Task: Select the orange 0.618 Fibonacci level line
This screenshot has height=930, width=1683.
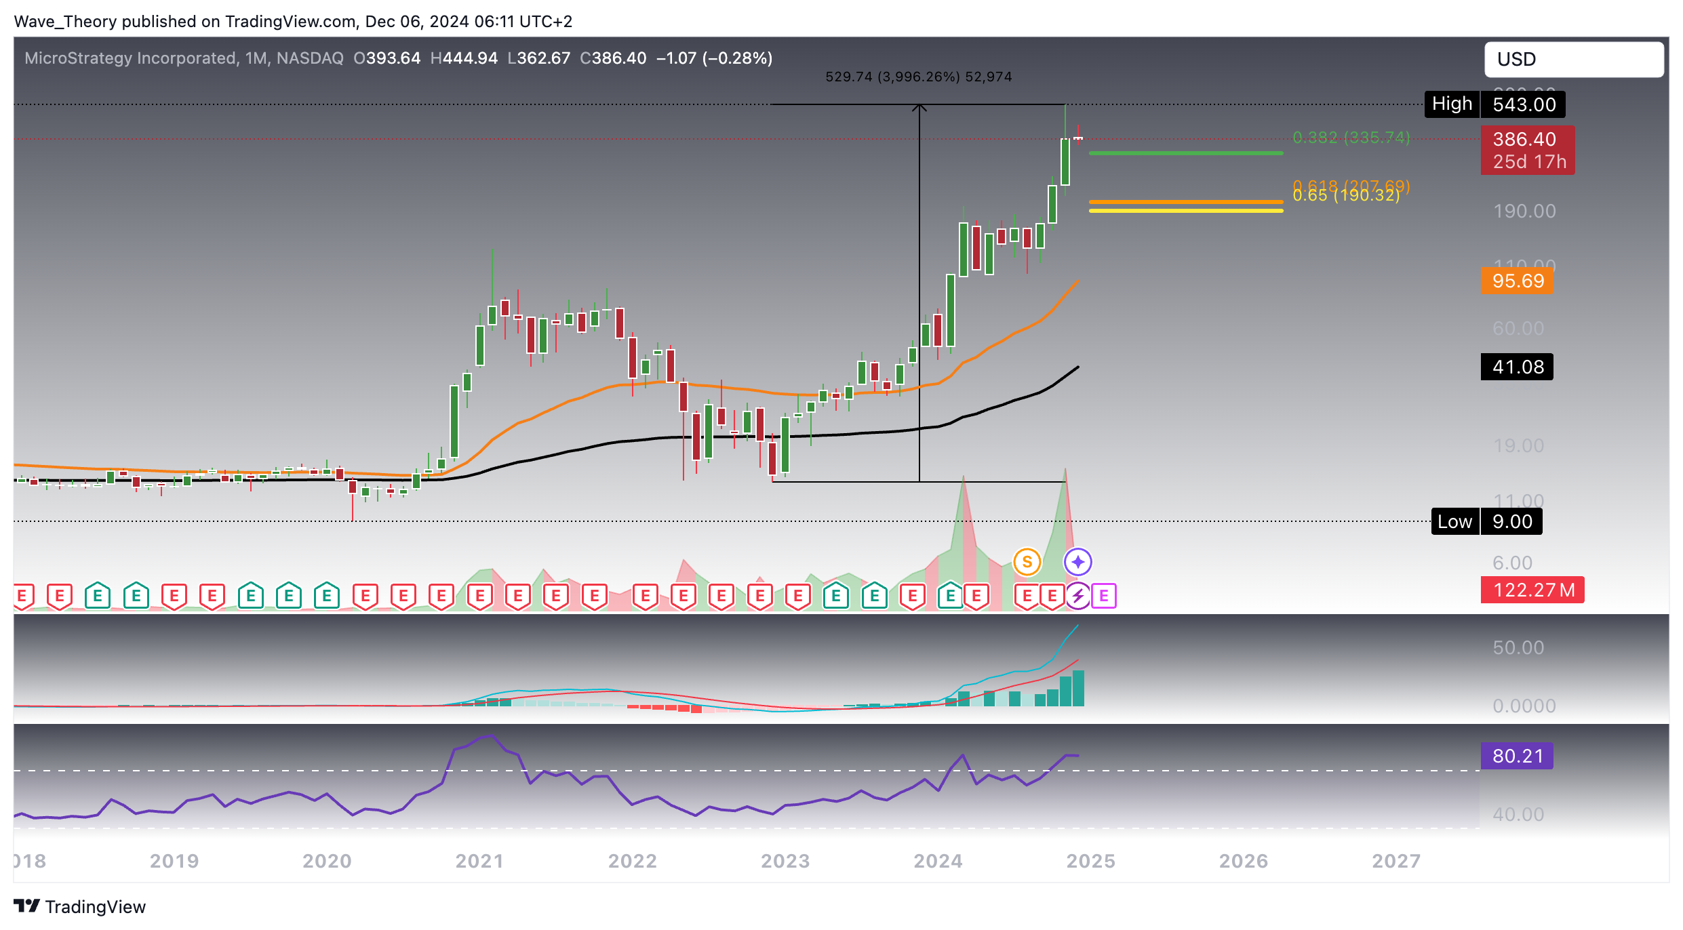Action: [1186, 201]
